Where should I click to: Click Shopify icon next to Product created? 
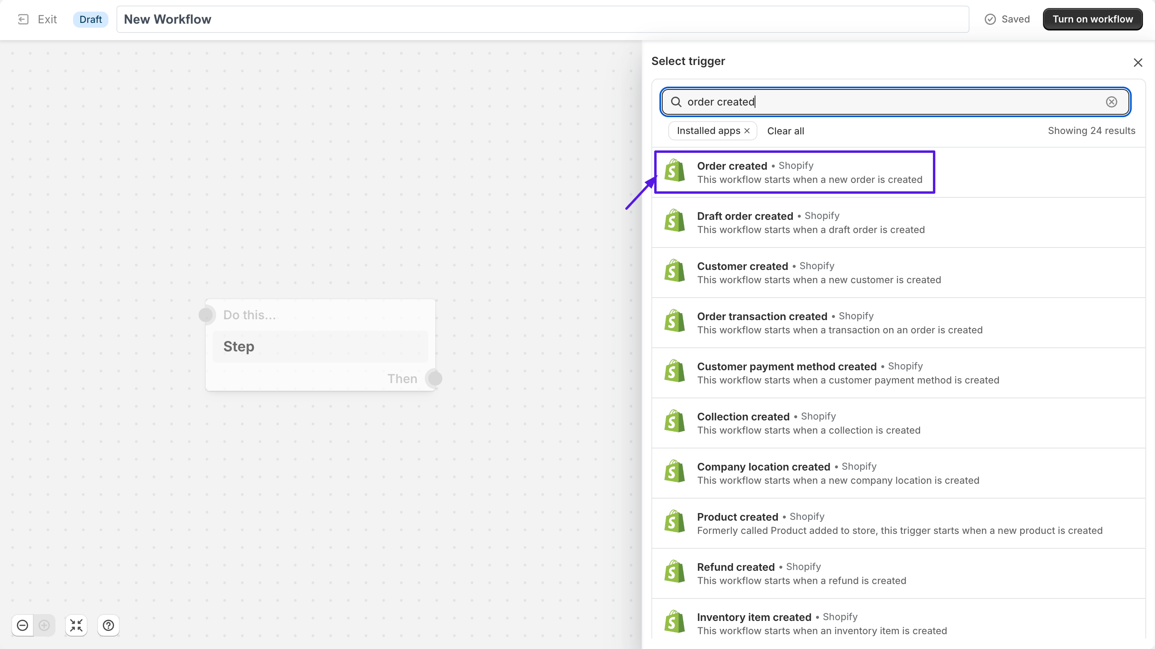coord(675,522)
